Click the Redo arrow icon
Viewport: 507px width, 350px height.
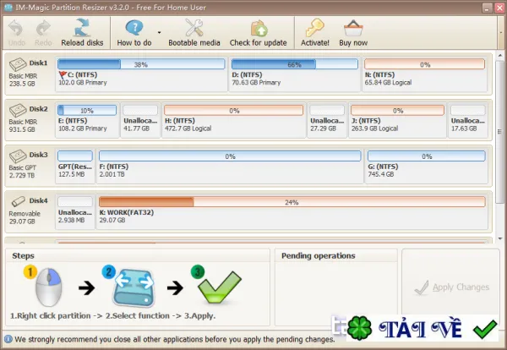pyautogui.click(x=43, y=28)
